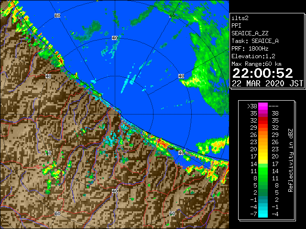Pick the orange swatch beside "26"
The width and height of the screenshot is (306, 229).
(263, 135)
